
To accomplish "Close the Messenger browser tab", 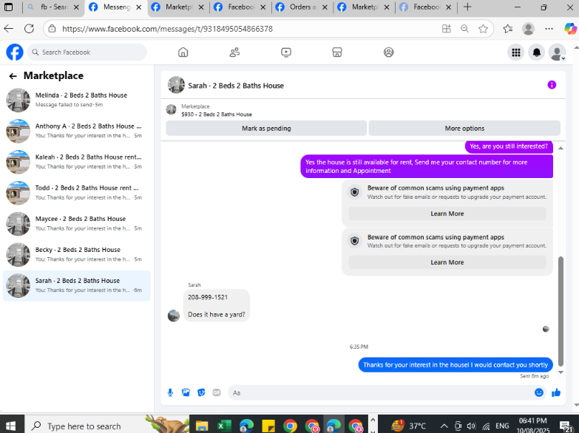I will [138, 7].
